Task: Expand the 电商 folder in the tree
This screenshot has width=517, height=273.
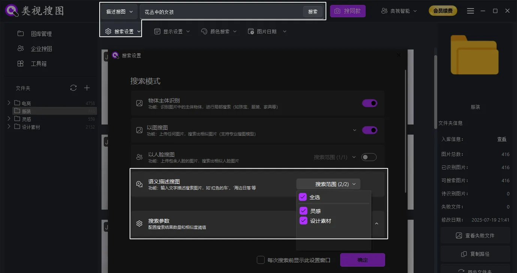Action: pyautogui.click(x=8, y=103)
